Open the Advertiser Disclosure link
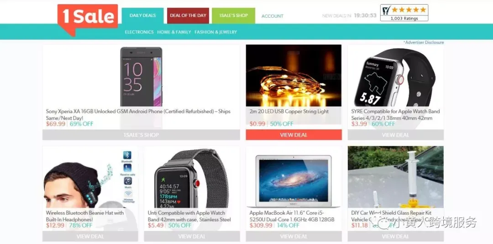The image size is (493, 244). click(424, 42)
